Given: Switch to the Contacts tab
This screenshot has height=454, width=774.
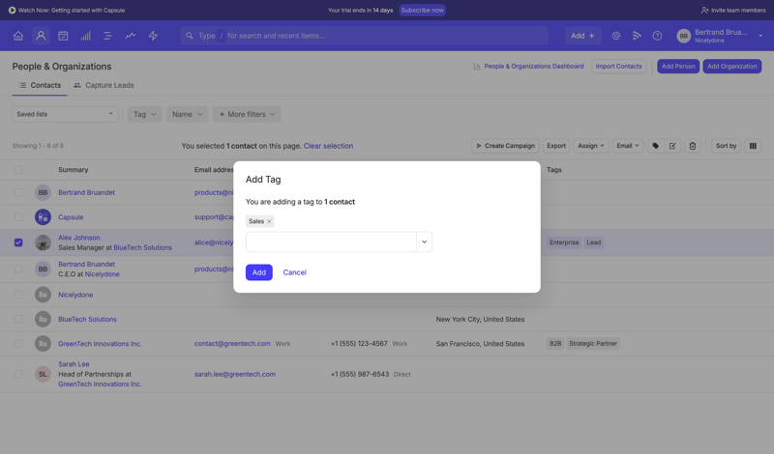Looking at the screenshot, I should pos(40,85).
